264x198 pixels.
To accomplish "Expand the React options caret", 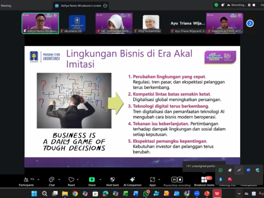I will click(78, 180).
